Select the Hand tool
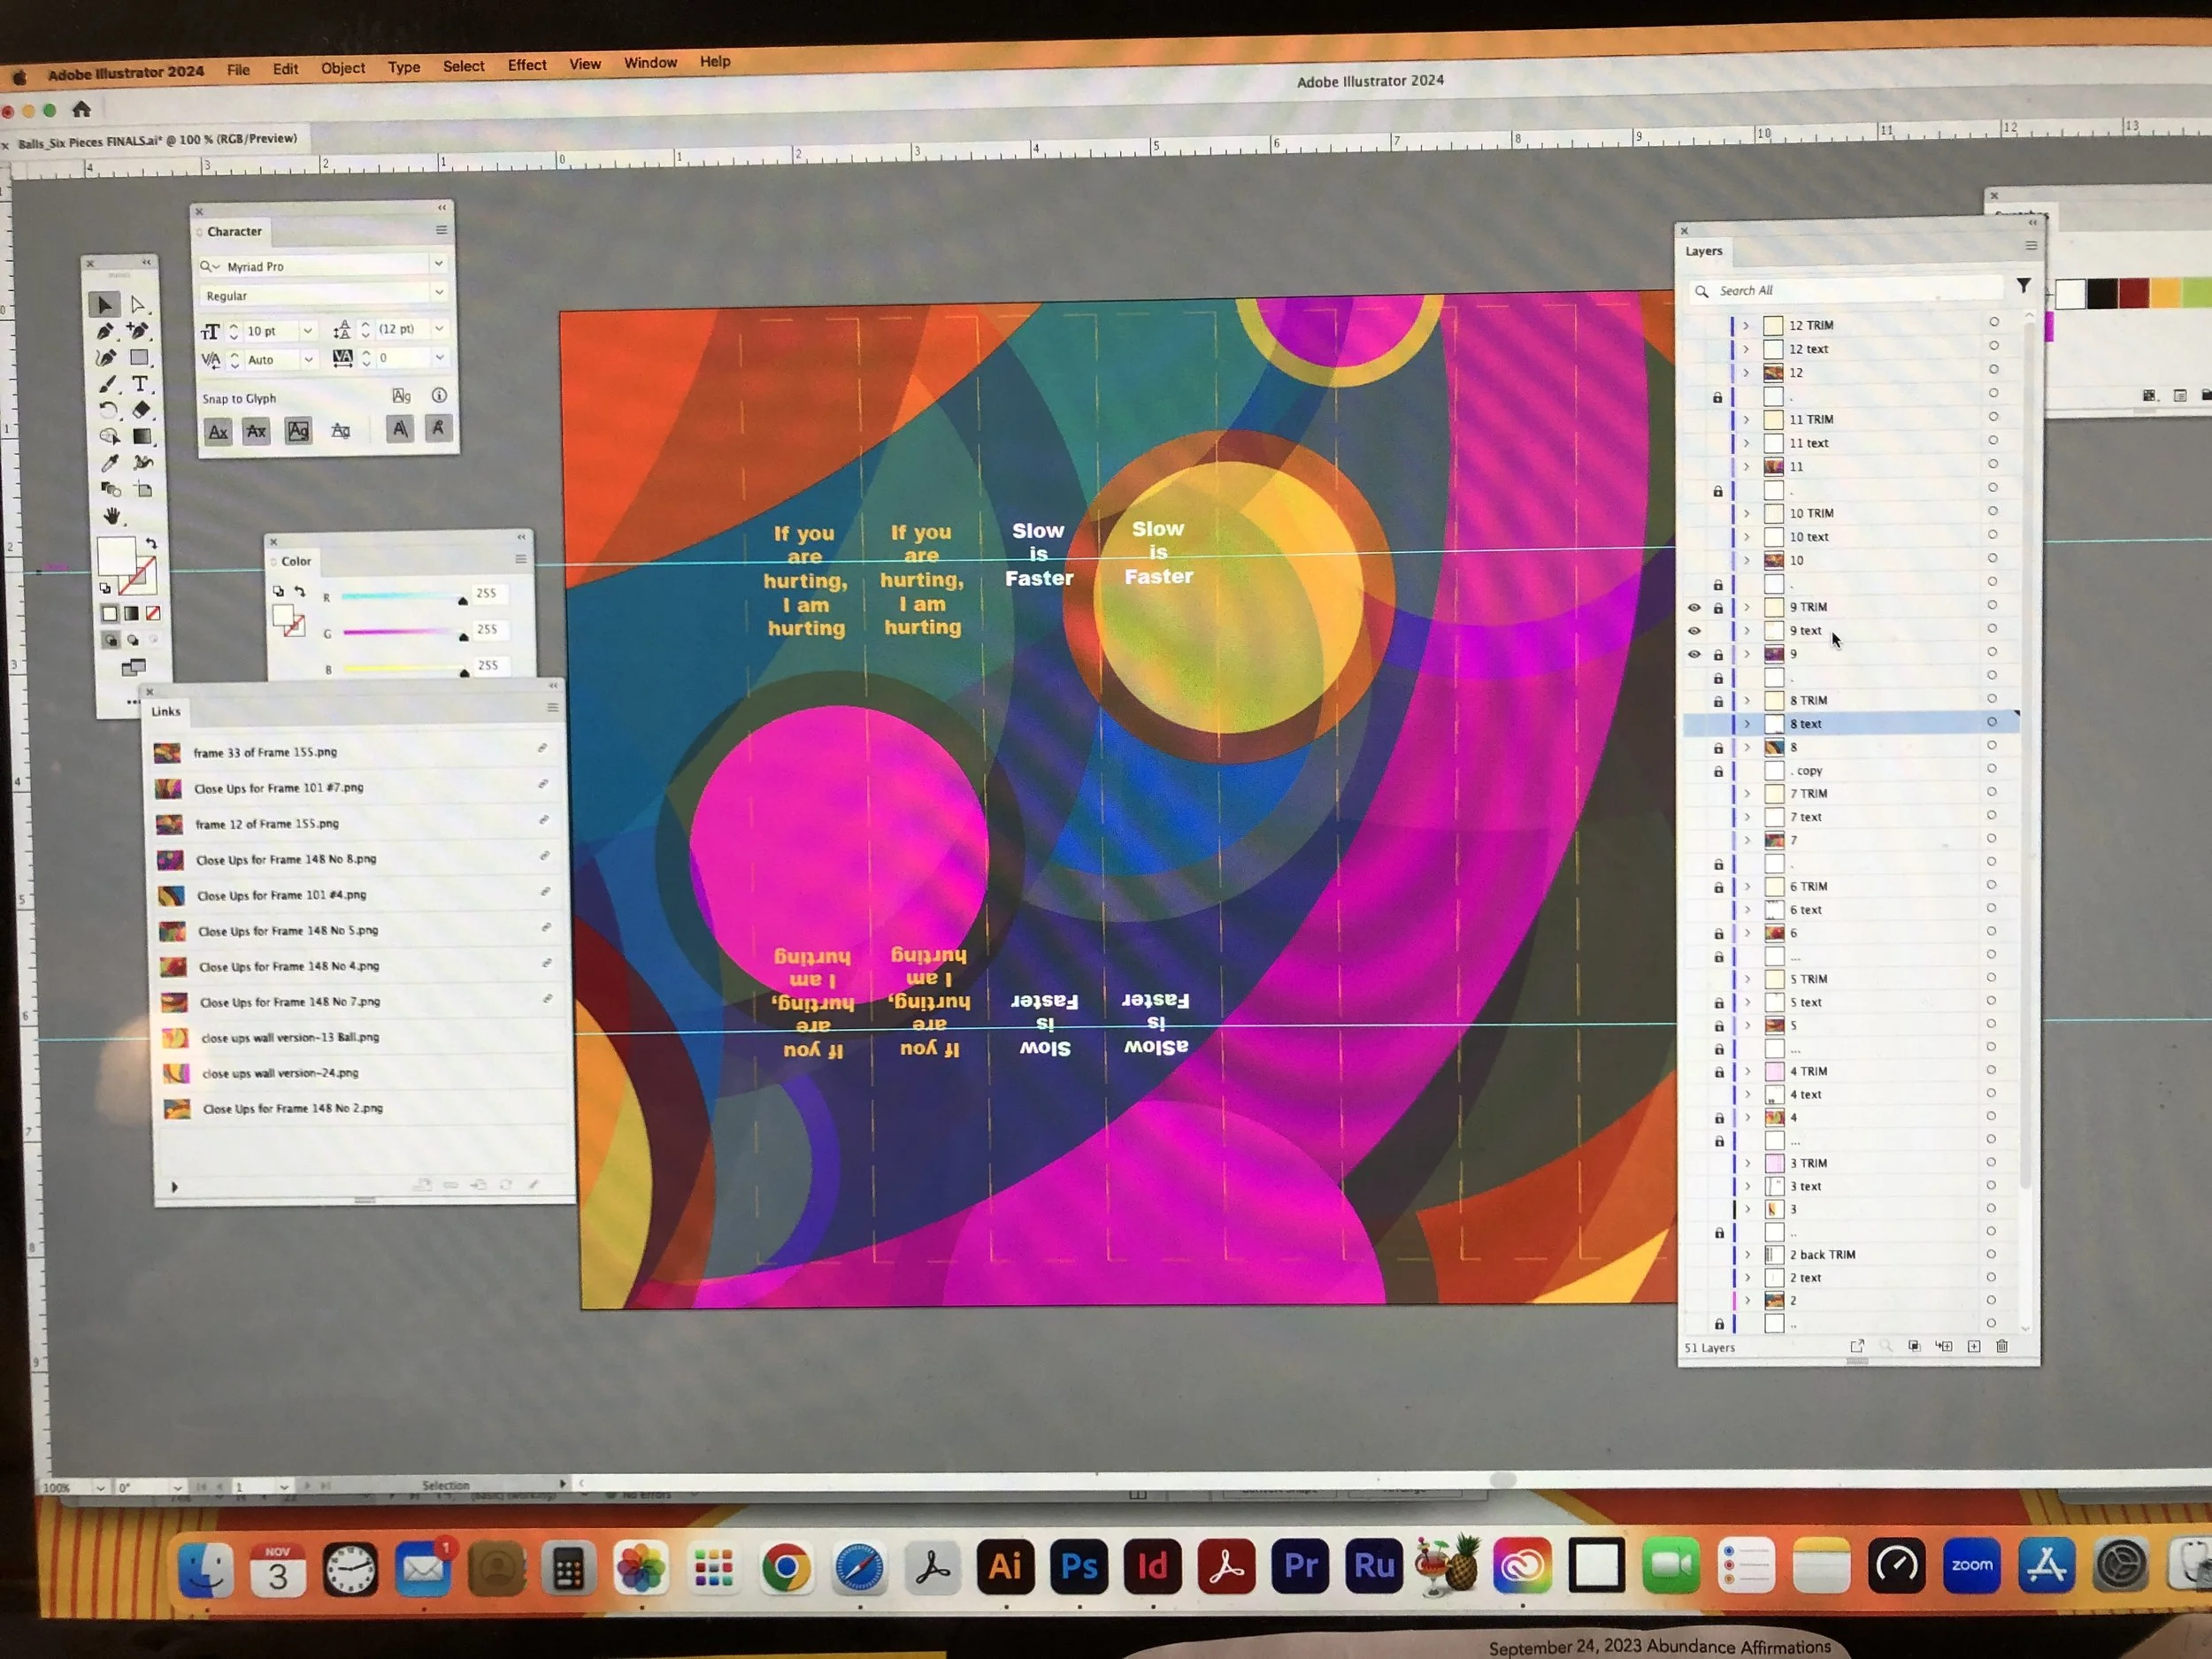 click(x=111, y=516)
